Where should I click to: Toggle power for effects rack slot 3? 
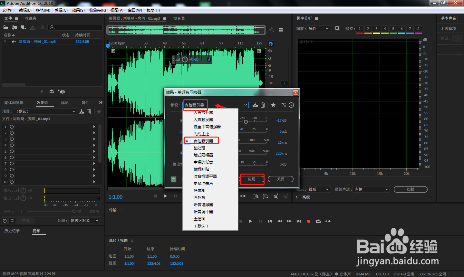pos(12,139)
